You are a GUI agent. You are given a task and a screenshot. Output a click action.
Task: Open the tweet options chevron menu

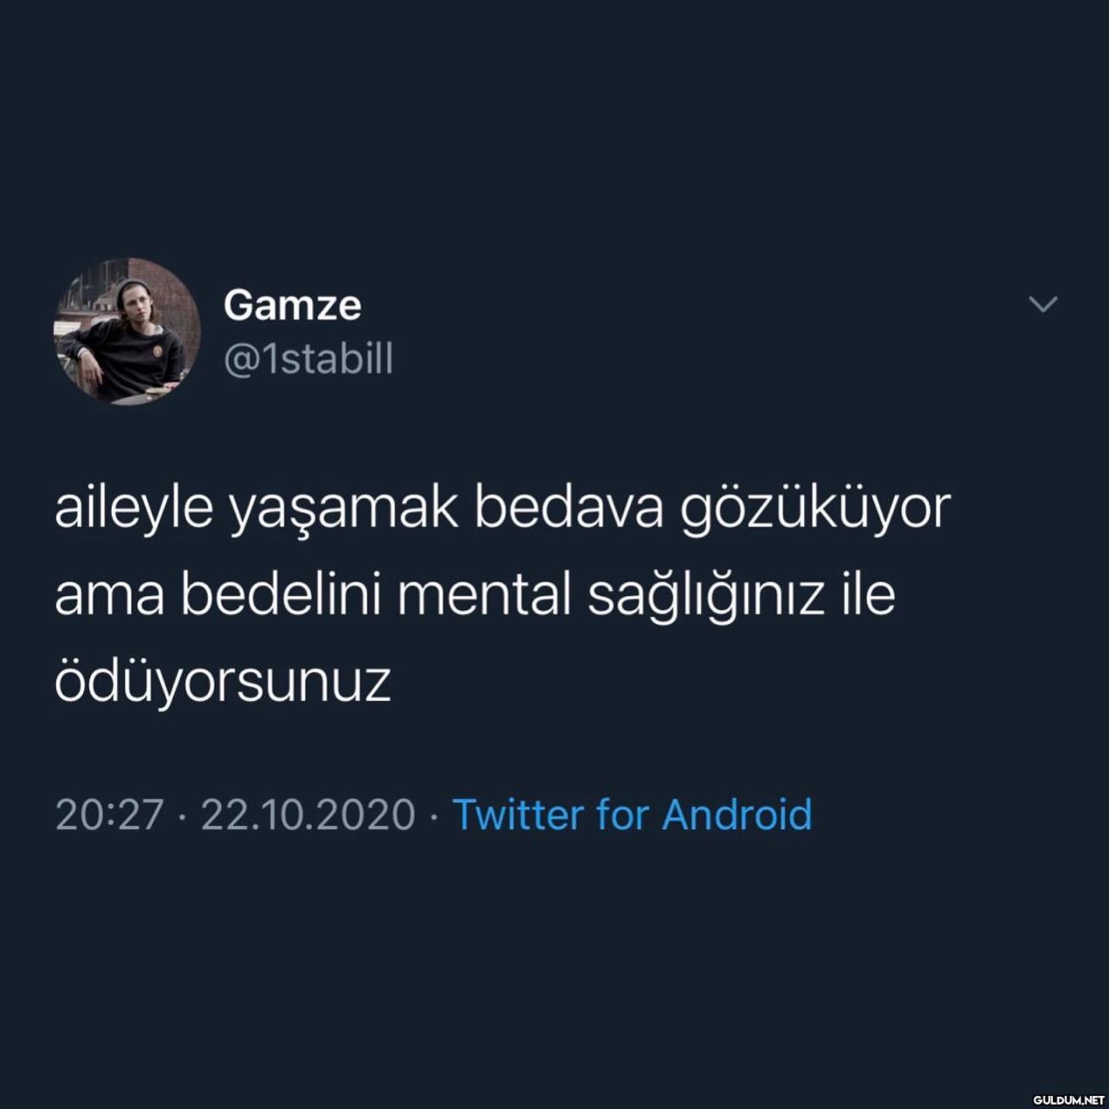click(x=1042, y=304)
